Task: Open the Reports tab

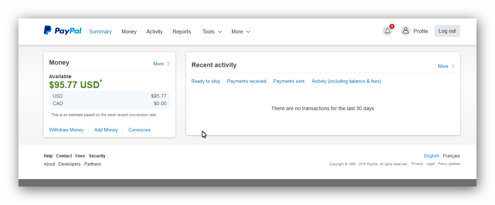Action: (x=182, y=32)
